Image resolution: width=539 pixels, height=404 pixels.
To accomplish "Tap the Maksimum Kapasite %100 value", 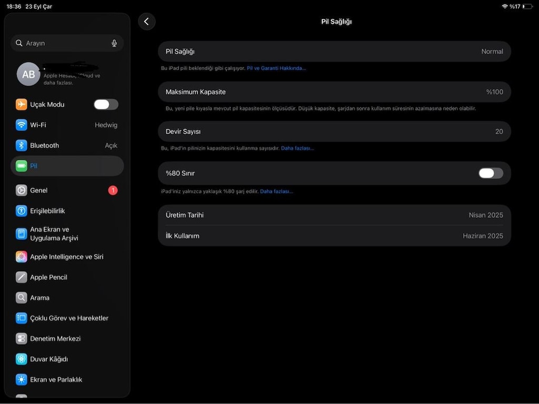I will 494,92.
